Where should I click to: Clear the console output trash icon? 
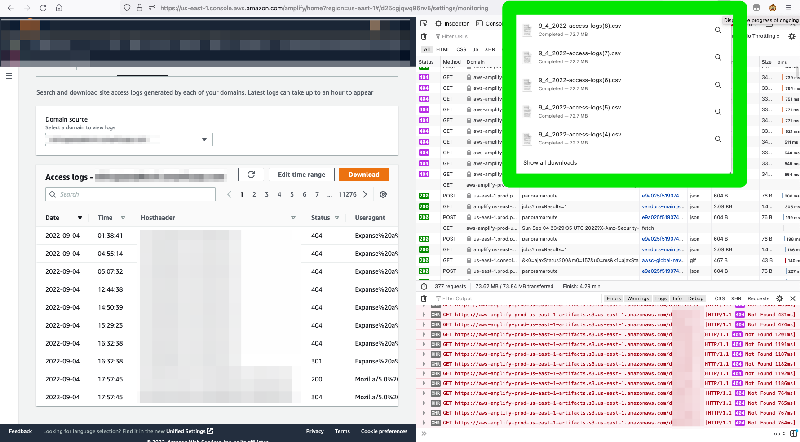click(x=424, y=298)
